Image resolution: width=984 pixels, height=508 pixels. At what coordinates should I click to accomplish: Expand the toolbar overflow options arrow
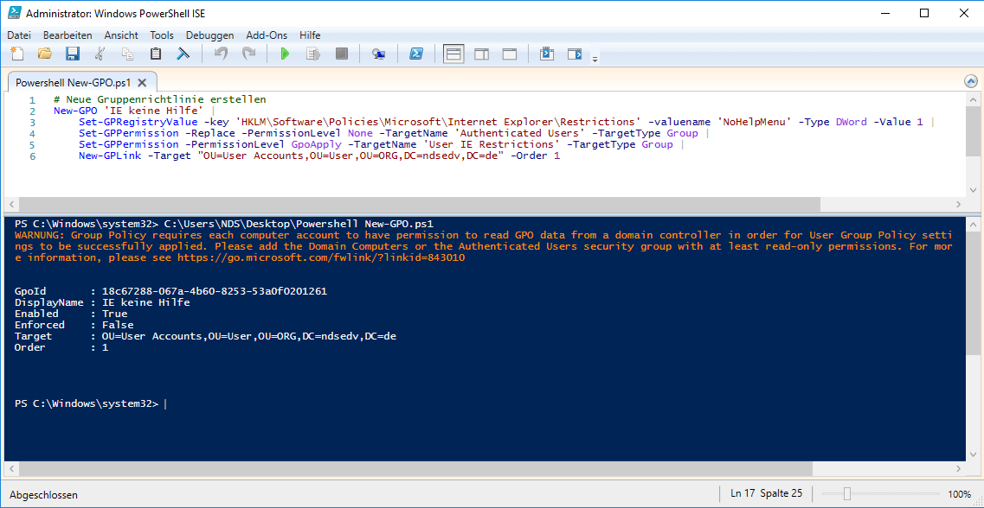595,59
